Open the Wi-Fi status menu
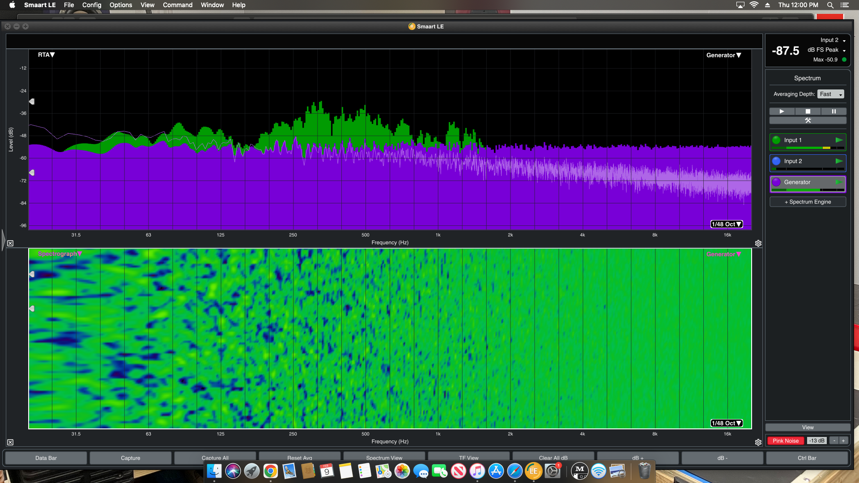 pos(754,5)
